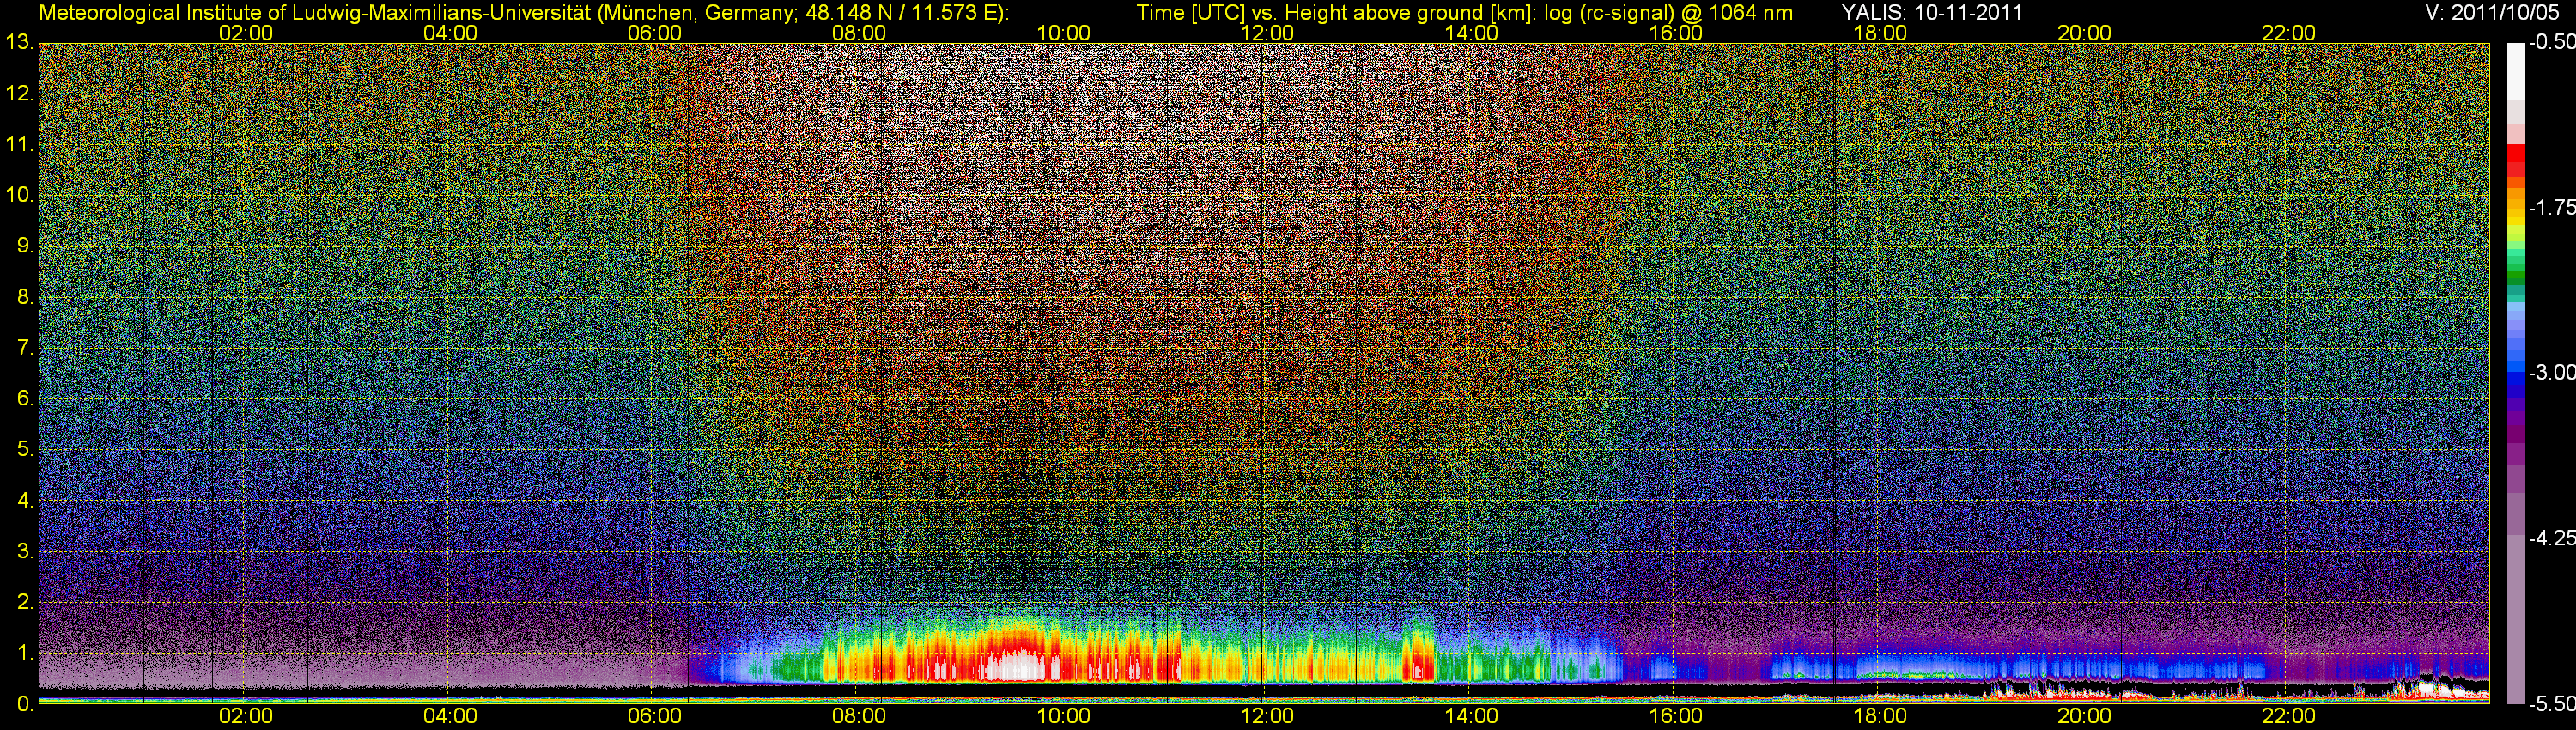2576x730 pixels.
Task: Click the 'Time [UTC] vs. Height above ground [km]' label
Action: [1336, 13]
